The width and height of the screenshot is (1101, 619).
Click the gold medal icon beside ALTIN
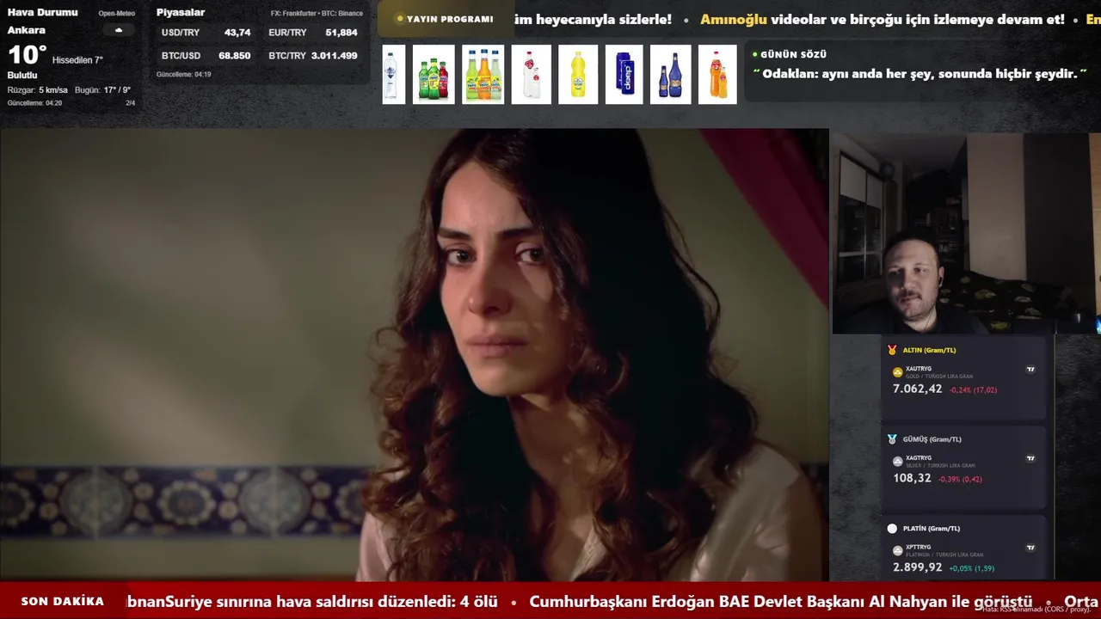click(x=892, y=350)
